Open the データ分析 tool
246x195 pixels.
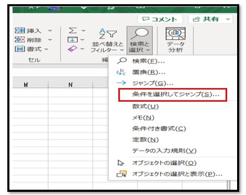tap(175, 40)
